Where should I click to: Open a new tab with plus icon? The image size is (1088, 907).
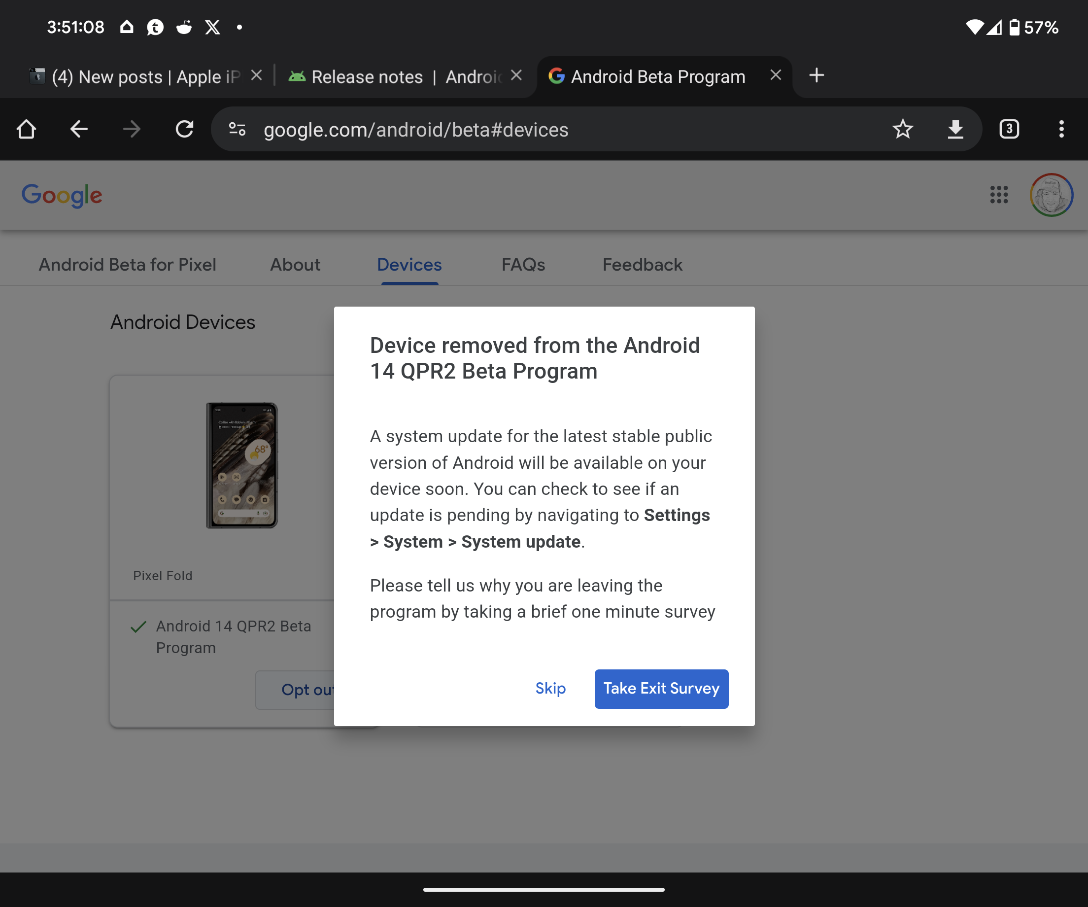click(816, 76)
